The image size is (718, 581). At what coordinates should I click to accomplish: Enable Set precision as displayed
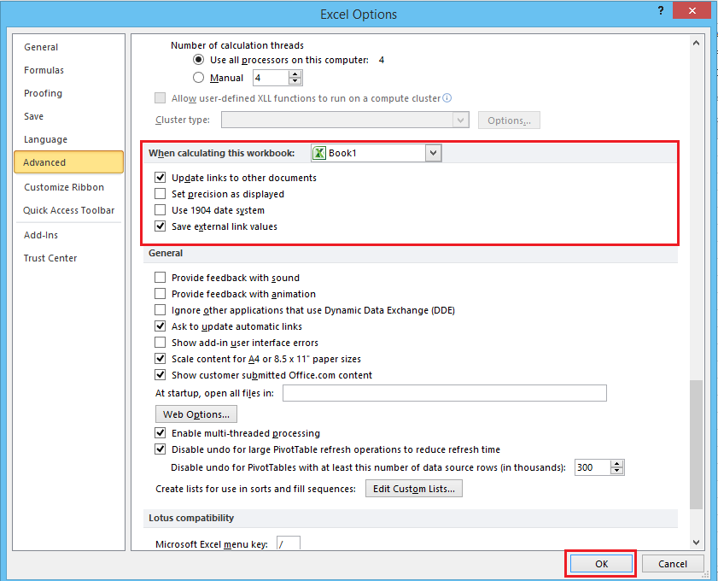[160, 193]
